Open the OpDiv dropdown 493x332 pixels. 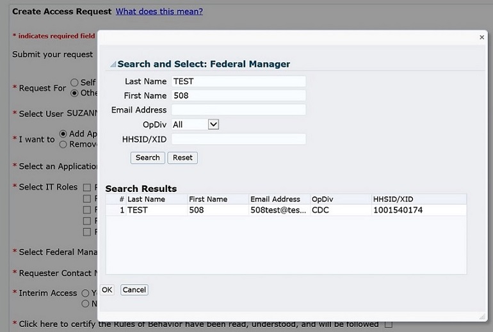213,124
